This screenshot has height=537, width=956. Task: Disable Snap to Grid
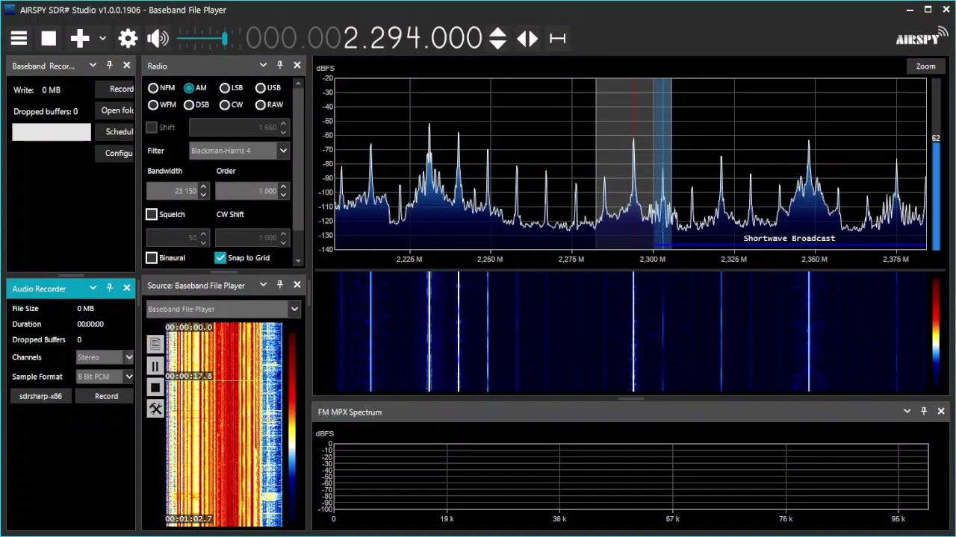click(220, 258)
